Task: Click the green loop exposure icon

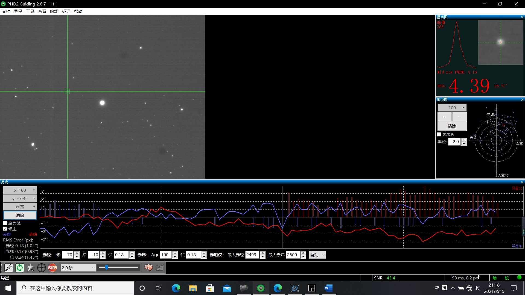Action: (x=20, y=268)
